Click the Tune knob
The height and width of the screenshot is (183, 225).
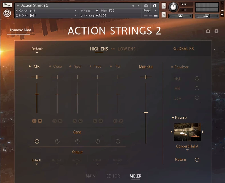(x=173, y=7)
